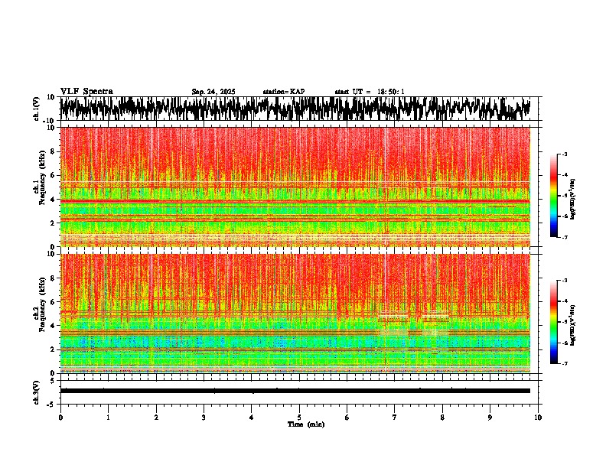Click time axis tick label "9"
This screenshot has height=468, width=606.
click(x=490, y=418)
